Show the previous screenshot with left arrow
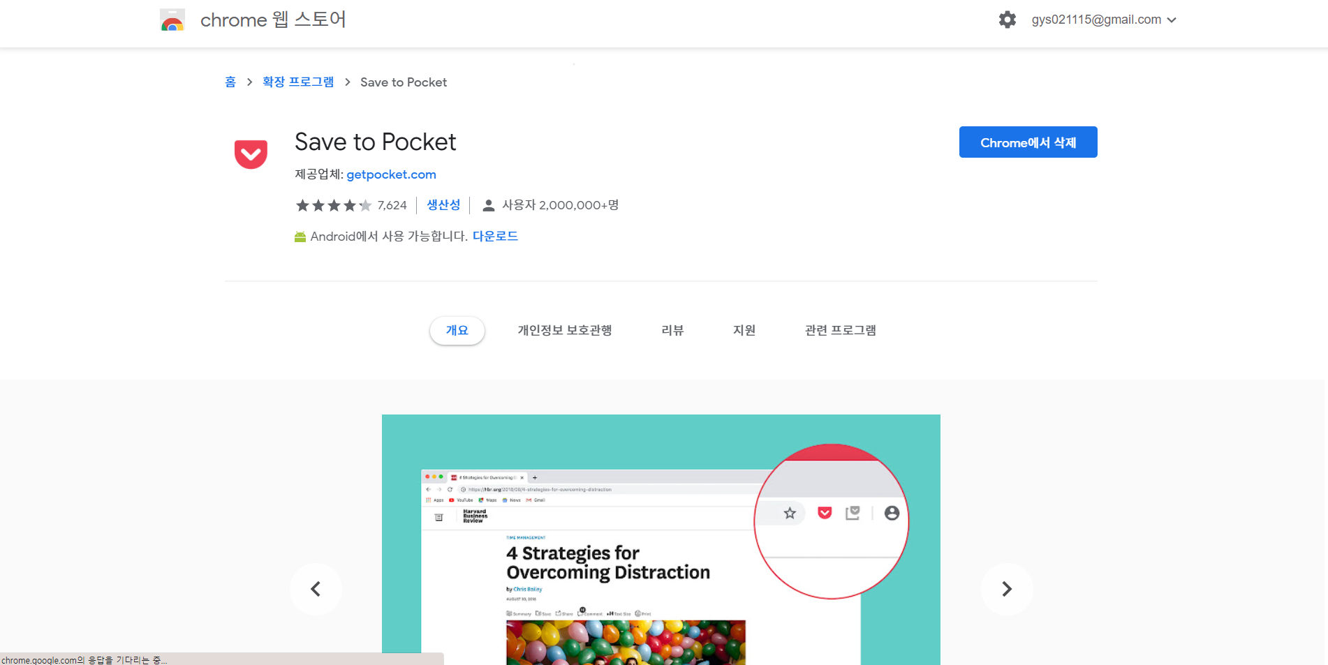 [316, 589]
